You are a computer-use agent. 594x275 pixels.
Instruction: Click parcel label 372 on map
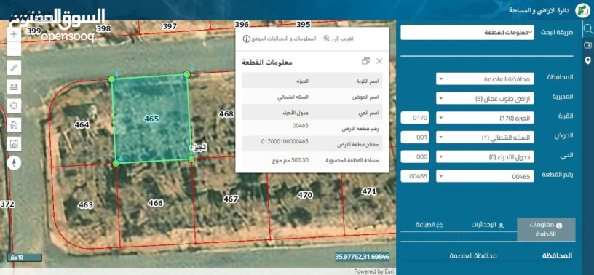pos(7,204)
